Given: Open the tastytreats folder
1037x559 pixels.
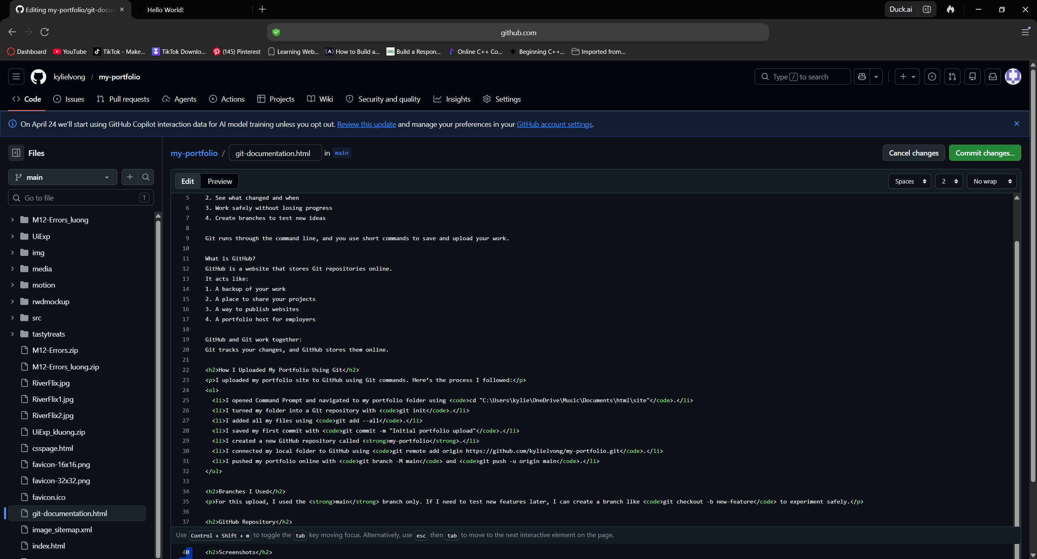Looking at the screenshot, I should (x=48, y=334).
